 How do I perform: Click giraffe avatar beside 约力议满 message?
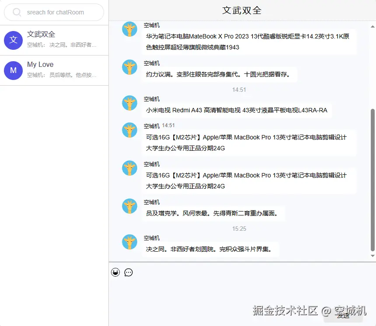[x=129, y=67]
